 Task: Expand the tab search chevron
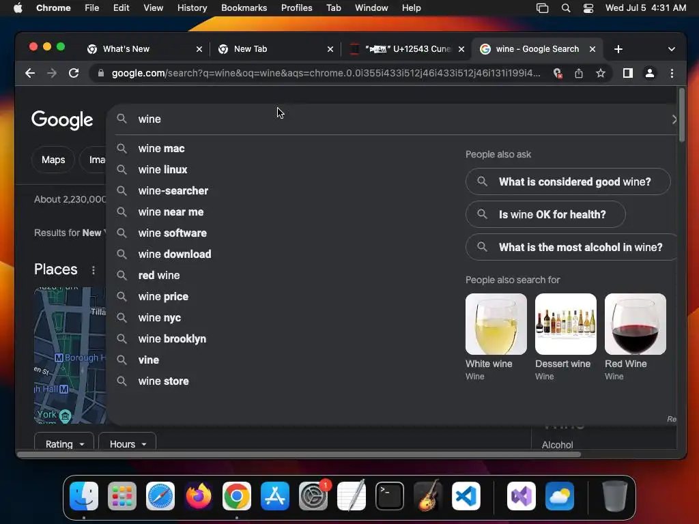[672, 49]
